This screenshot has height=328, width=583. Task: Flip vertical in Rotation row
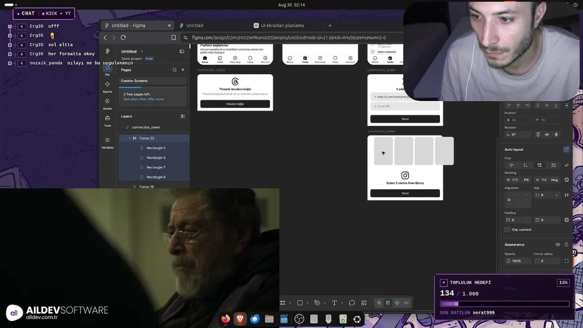(x=556, y=134)
